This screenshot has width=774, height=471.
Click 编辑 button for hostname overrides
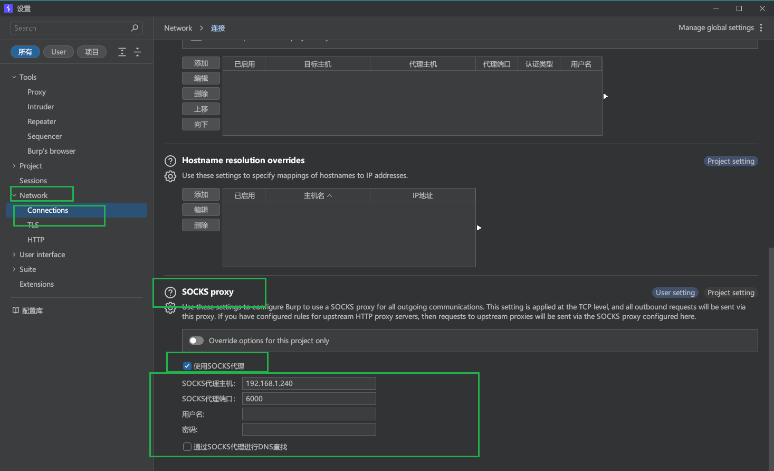coord(201,210)
